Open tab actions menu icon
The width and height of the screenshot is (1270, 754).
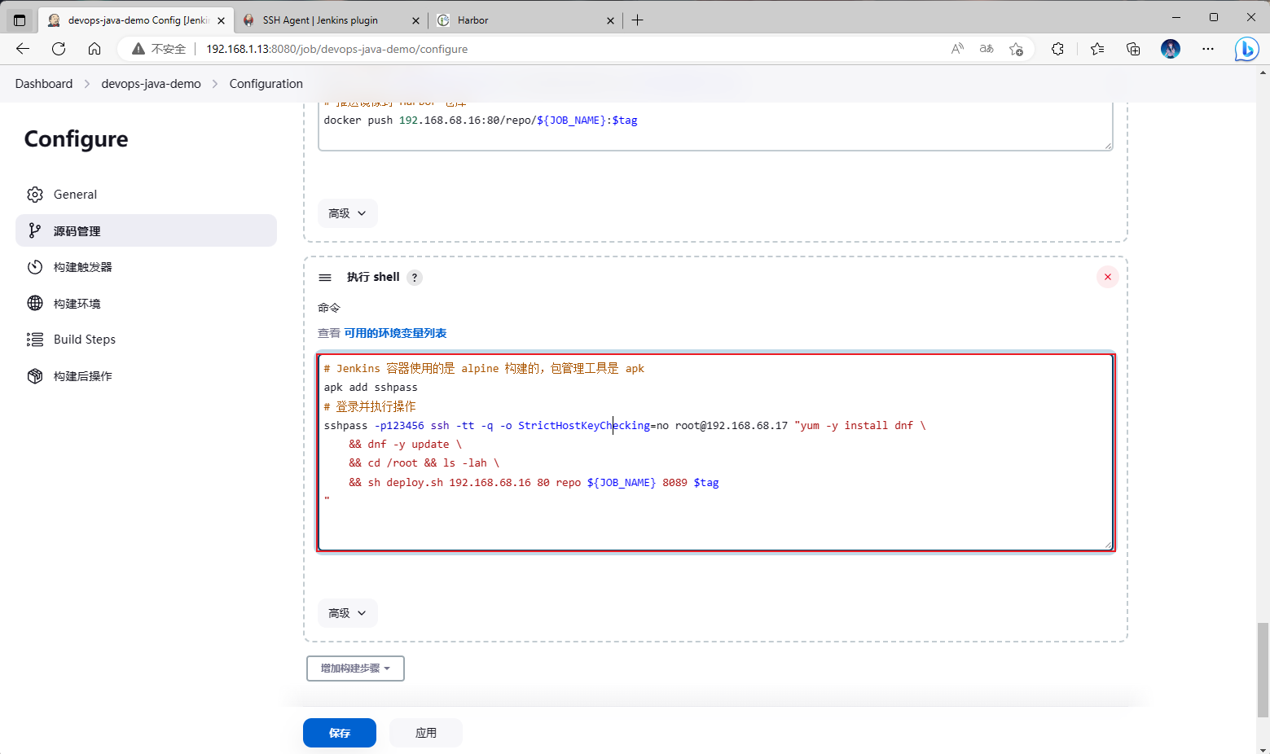coord(20,20)
